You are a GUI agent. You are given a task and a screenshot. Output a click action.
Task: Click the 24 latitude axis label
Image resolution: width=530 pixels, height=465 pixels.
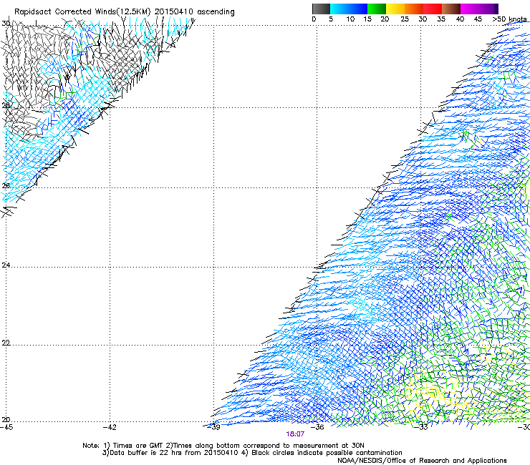[x=6, y=265]
